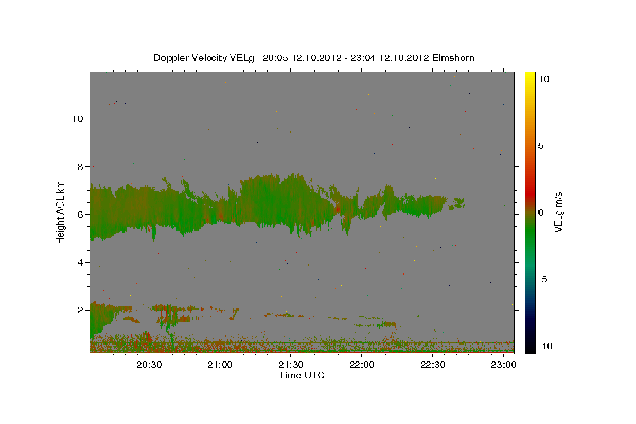636x424 pixels.
Task: Click the height tick label 4
Action: (81, 262)
